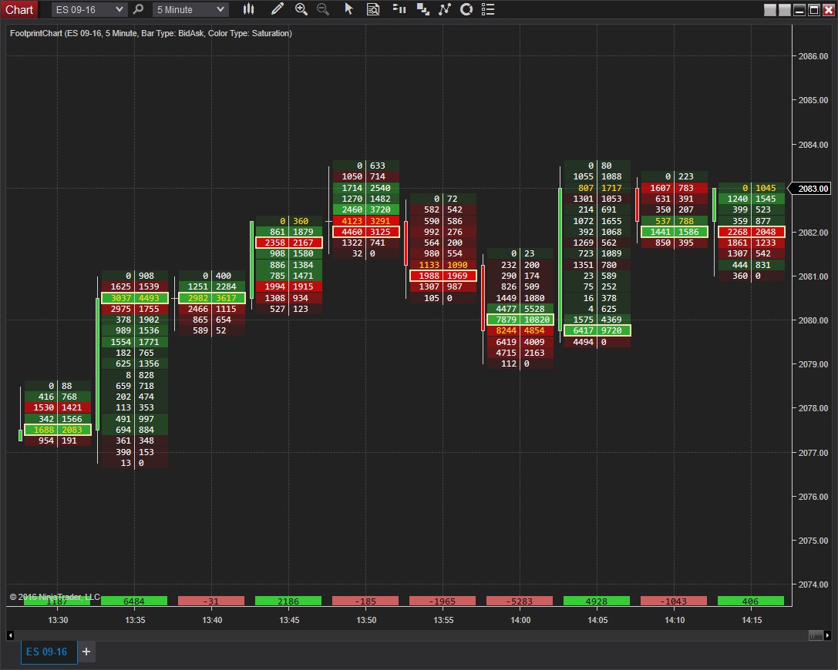Open the chart Properties list icon
Image resolution: width=838 pixels, height=670 pixels.
(488, 9)
